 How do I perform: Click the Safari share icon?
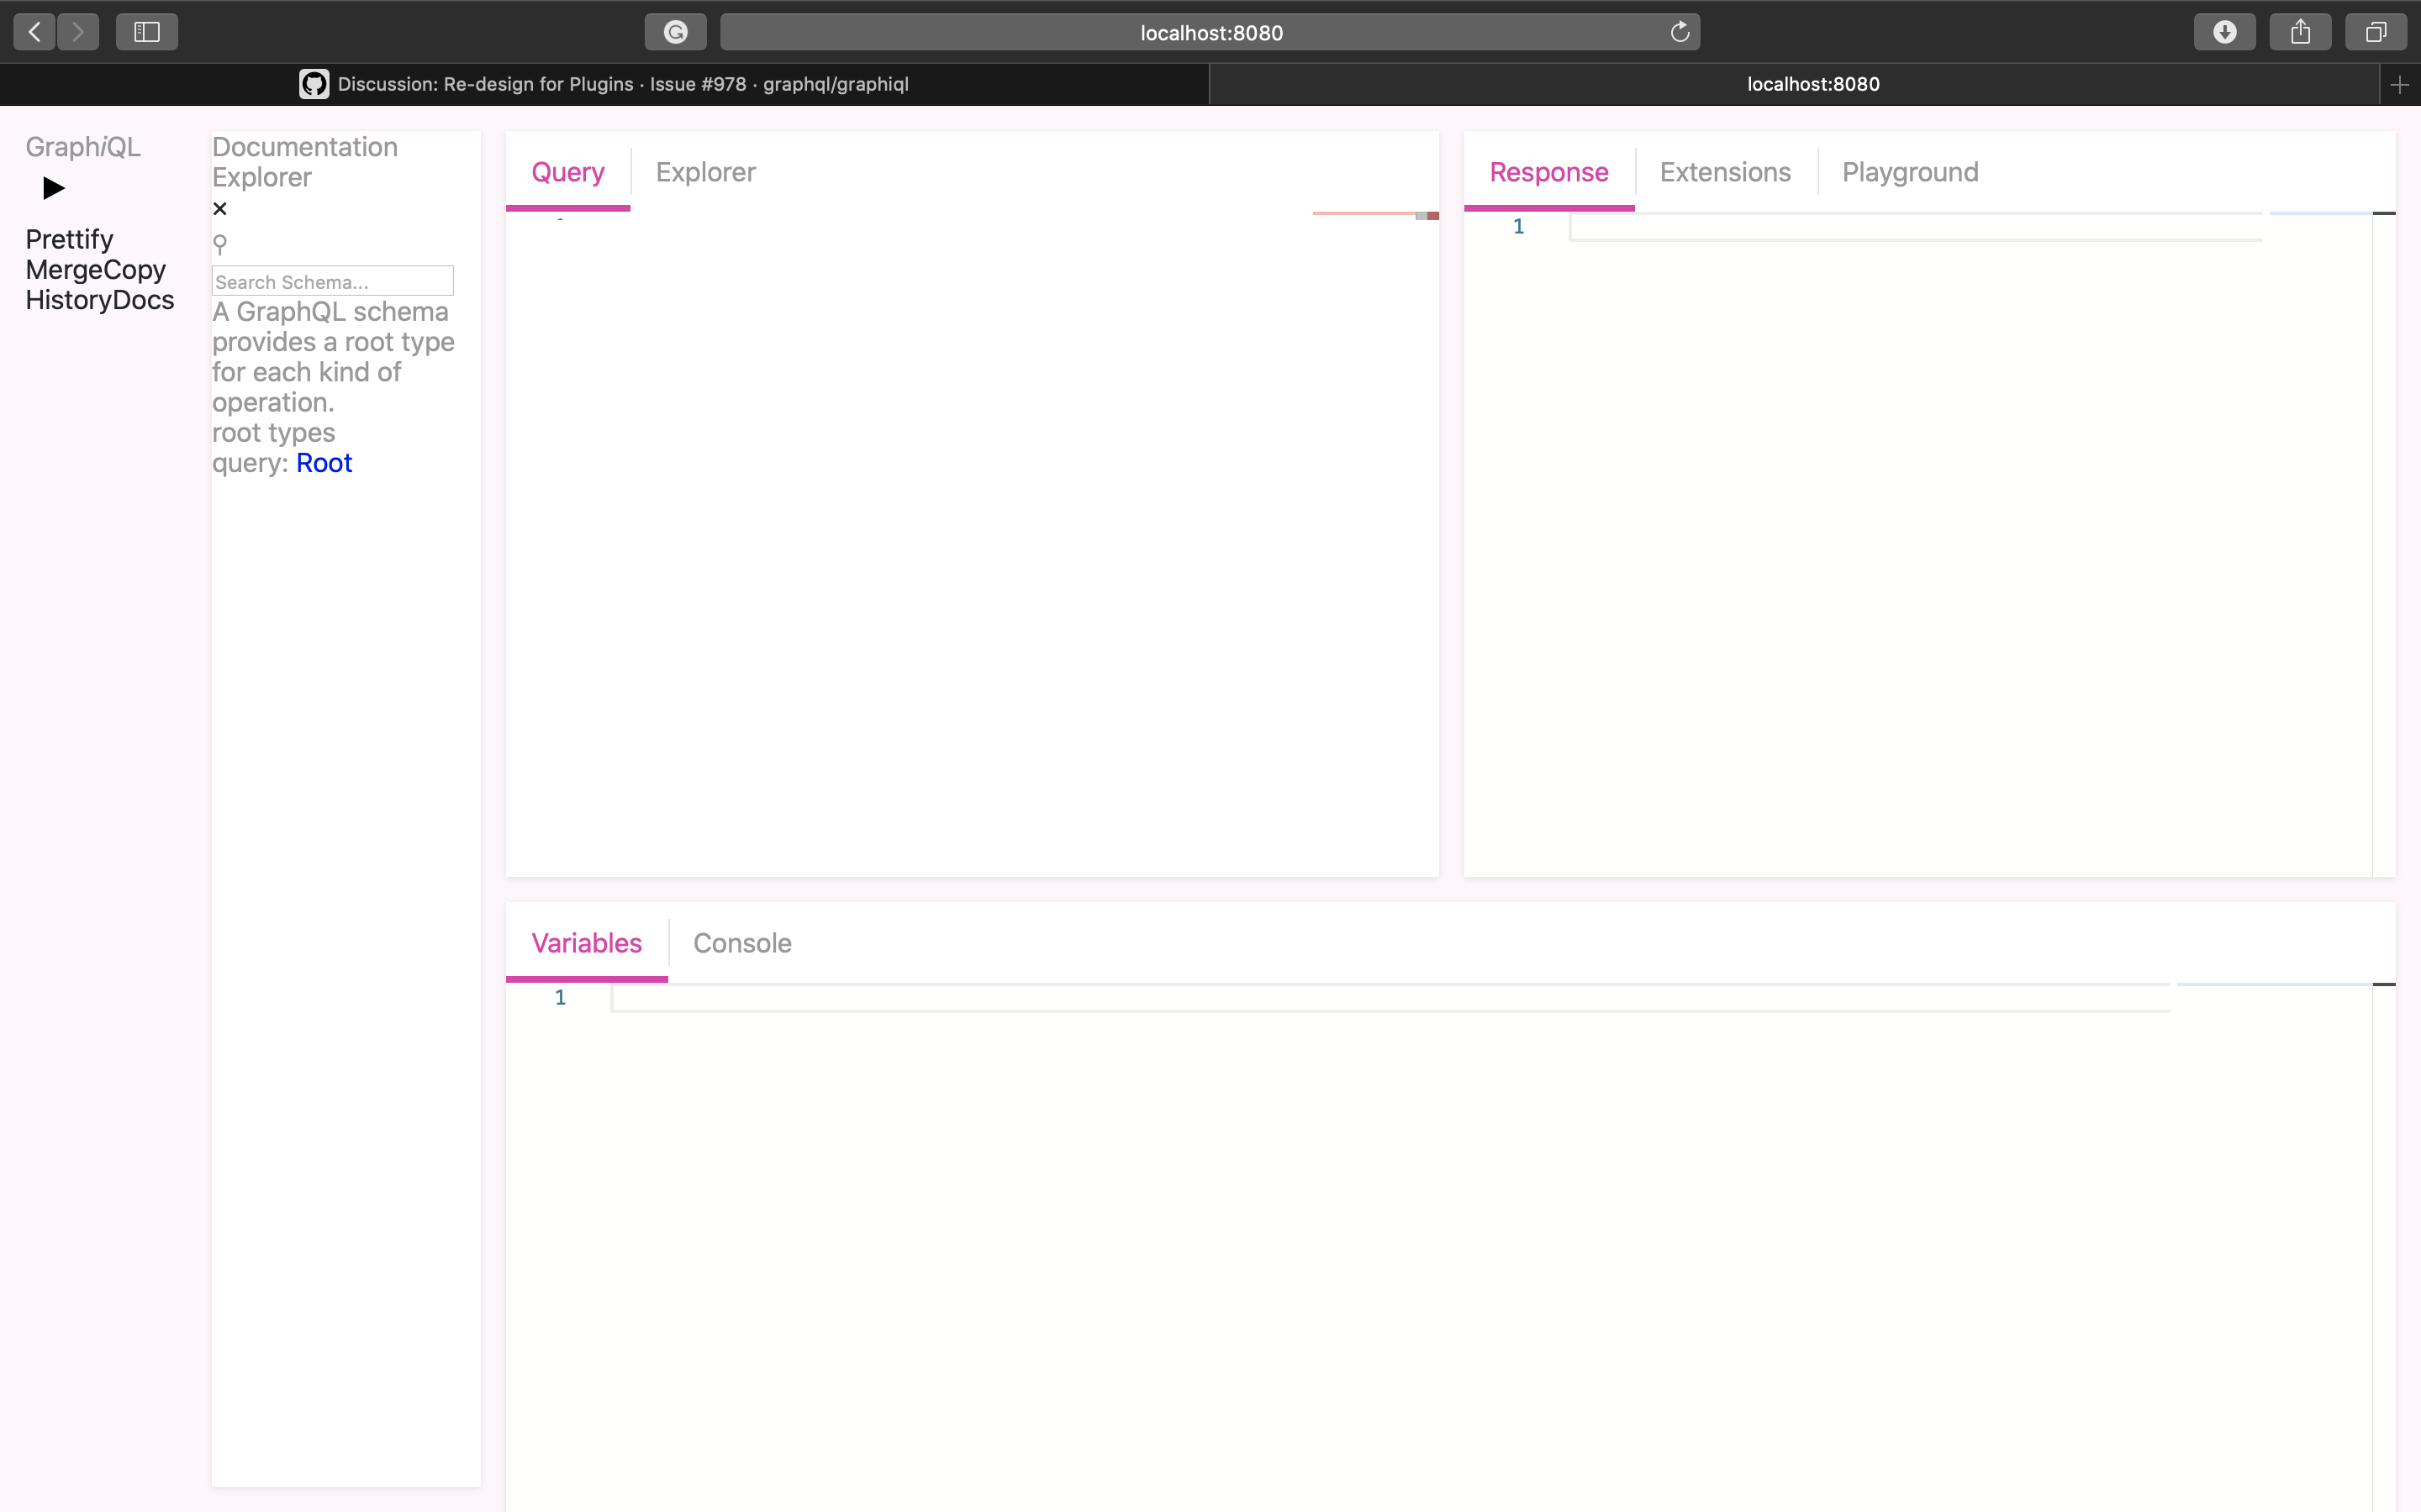point(2300,32)
